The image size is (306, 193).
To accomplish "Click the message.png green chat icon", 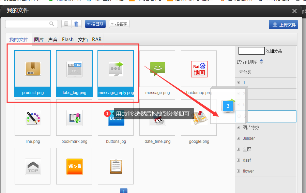I will (x=157, y=69).
